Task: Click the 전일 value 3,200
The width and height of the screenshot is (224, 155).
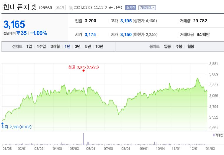Action: tap(90, 21)
